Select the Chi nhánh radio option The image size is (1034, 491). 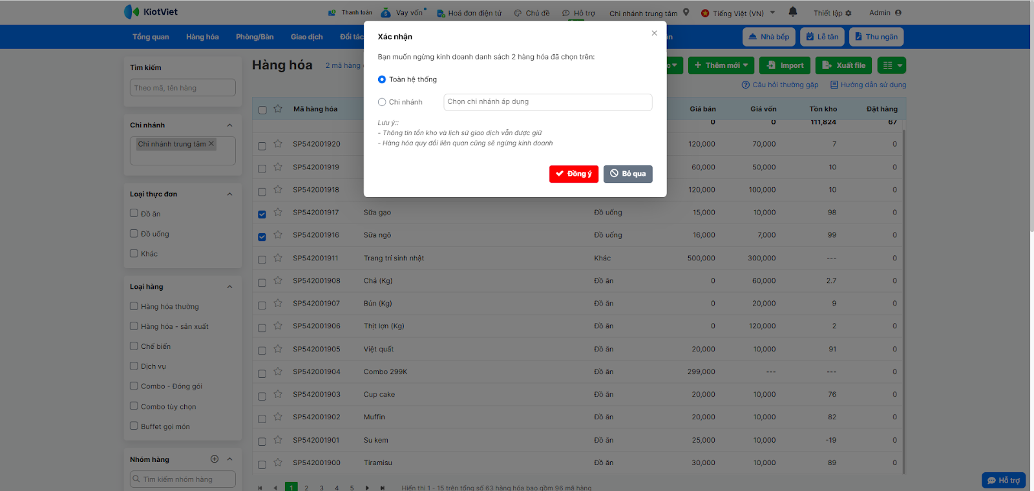pyautogui.click(x=382, y=102)
